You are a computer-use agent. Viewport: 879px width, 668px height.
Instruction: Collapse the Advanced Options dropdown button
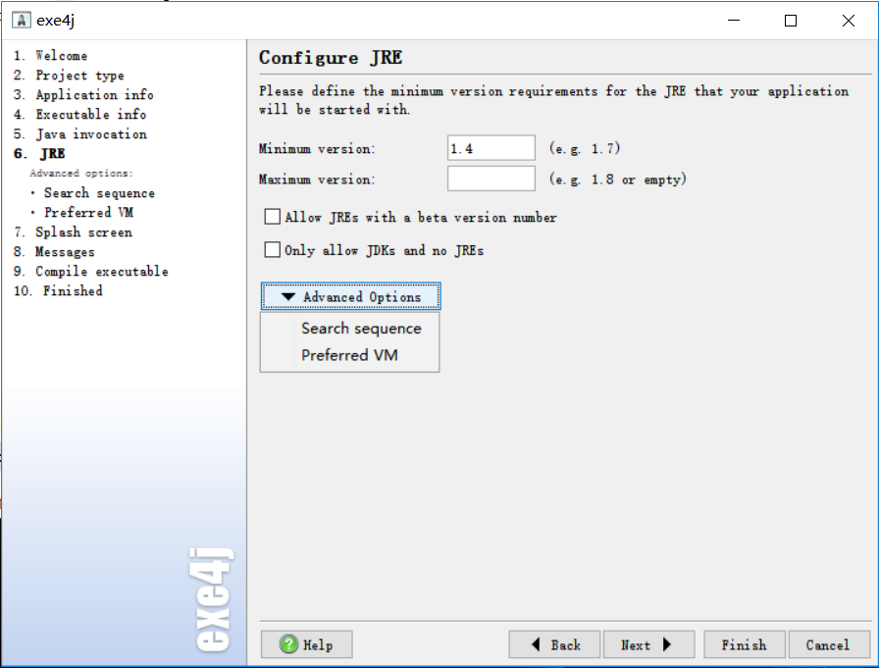tap(350, 296)
